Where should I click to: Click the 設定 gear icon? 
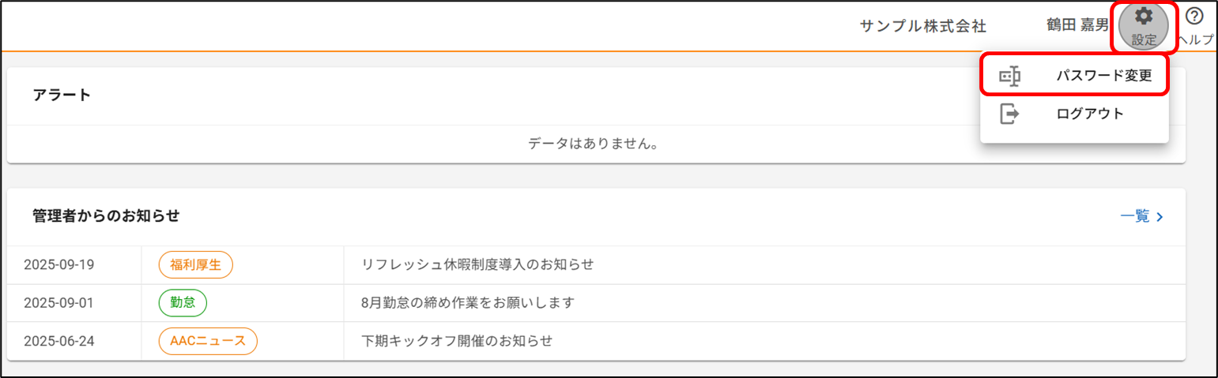(1144, 17)
